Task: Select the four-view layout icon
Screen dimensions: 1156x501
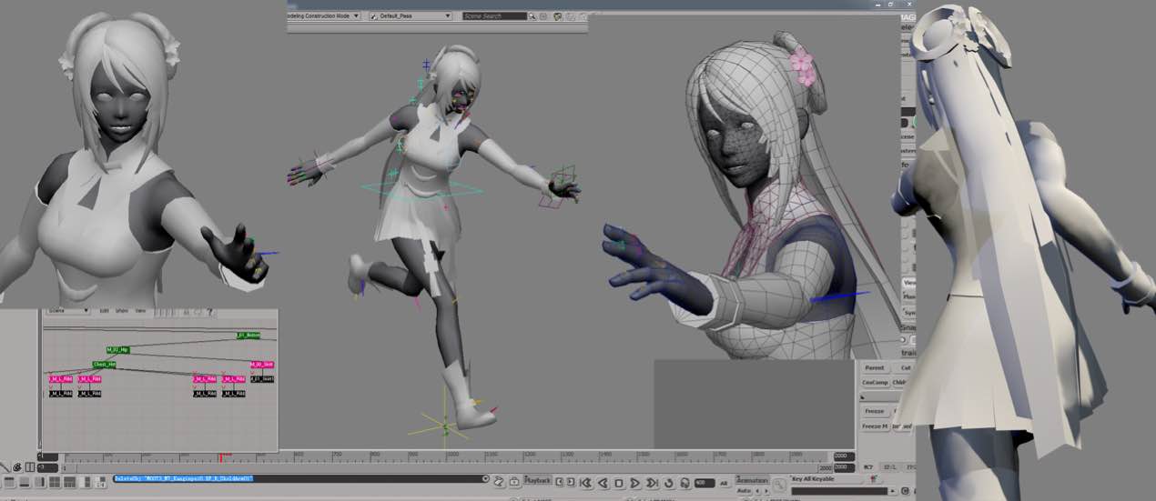Action: coord(55,482)
